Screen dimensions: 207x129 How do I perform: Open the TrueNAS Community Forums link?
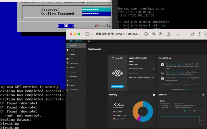(177, 72)
